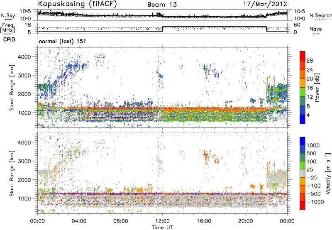Screen dimensions: 332x230
Task: Click the "12:00" time axis label
Action: coord(162,221)
